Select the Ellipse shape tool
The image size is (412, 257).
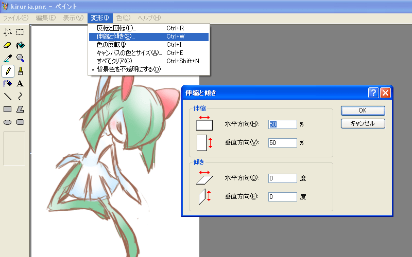point(8,122)
